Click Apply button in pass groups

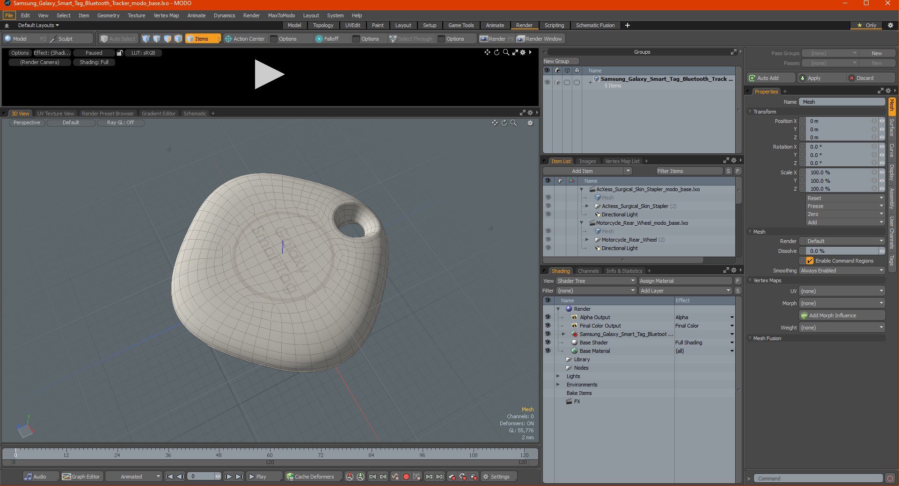pyautogui.click(x=822, y=78)
